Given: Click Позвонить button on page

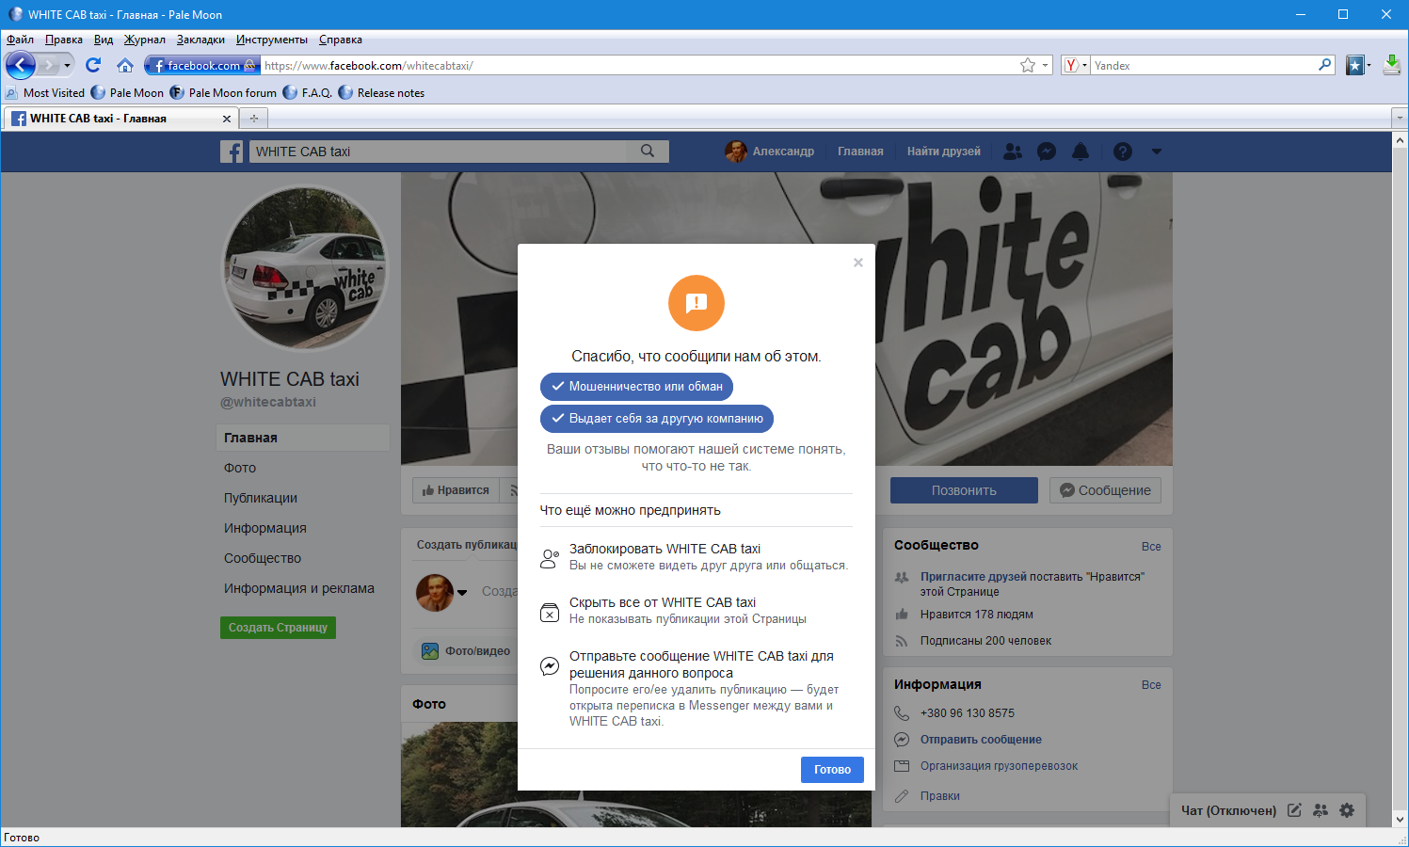Looking at the screenshot, I should (964, 490).
